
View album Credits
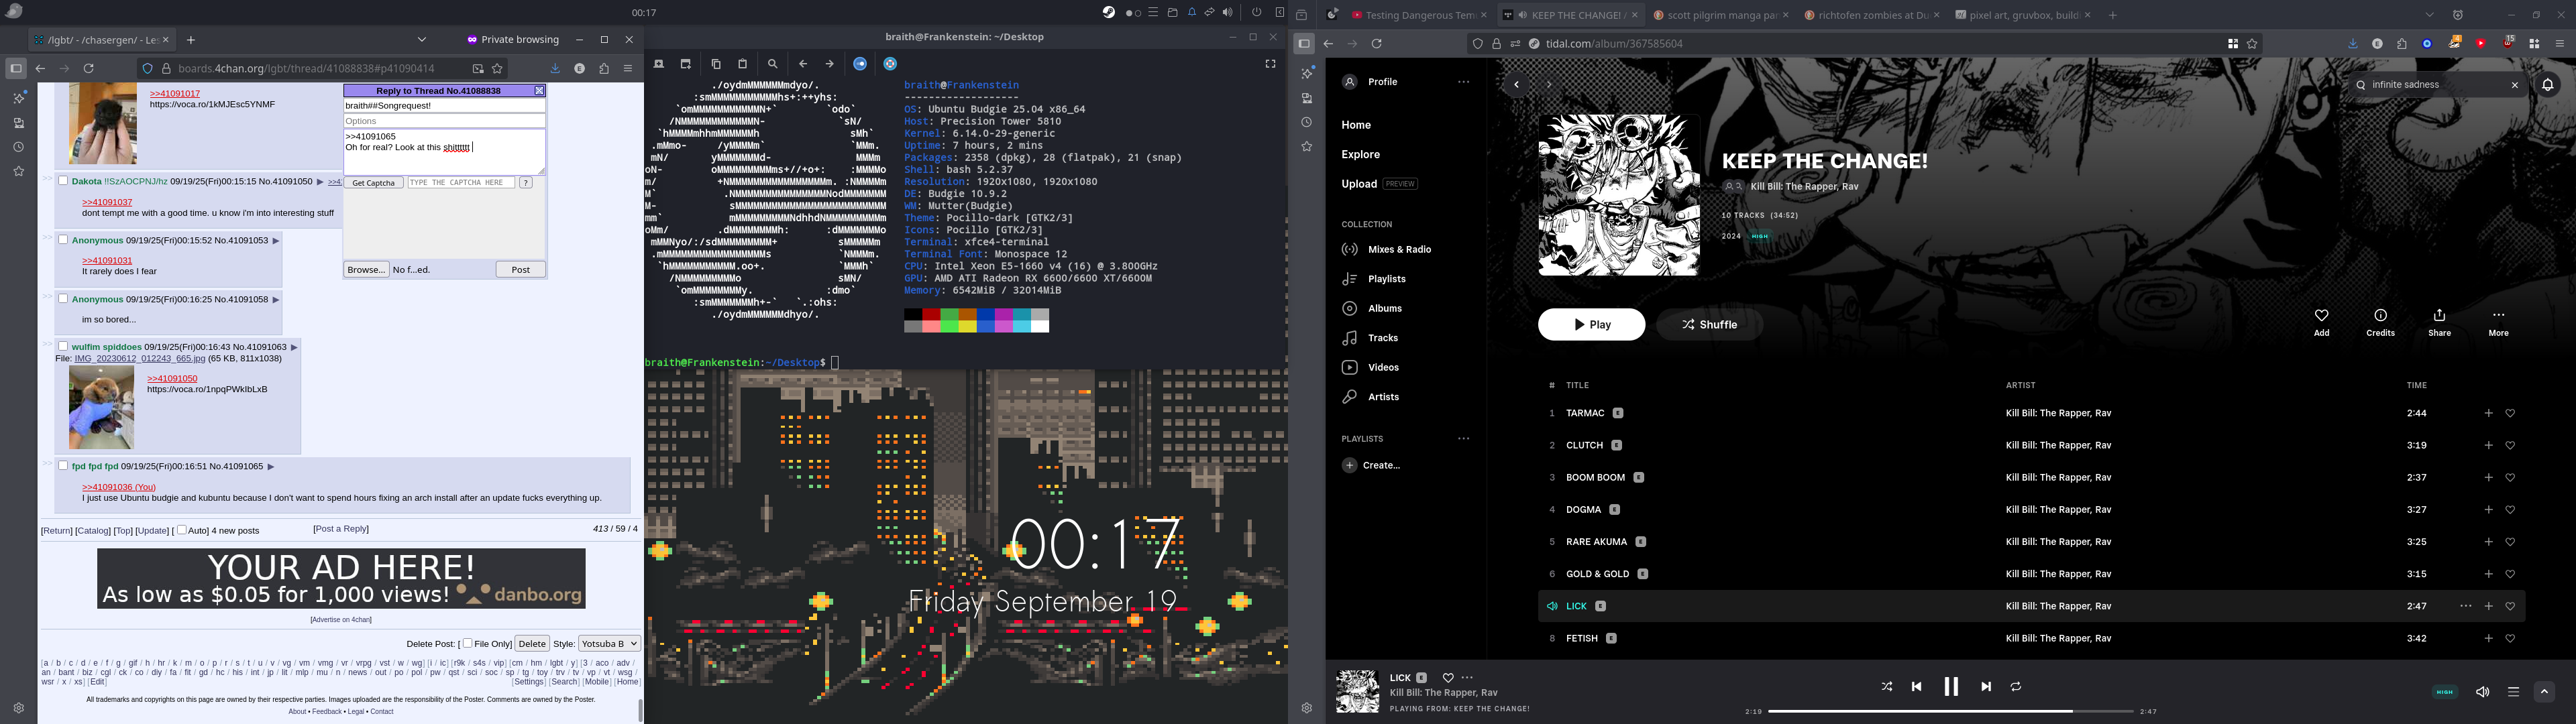pos(2380,322)
